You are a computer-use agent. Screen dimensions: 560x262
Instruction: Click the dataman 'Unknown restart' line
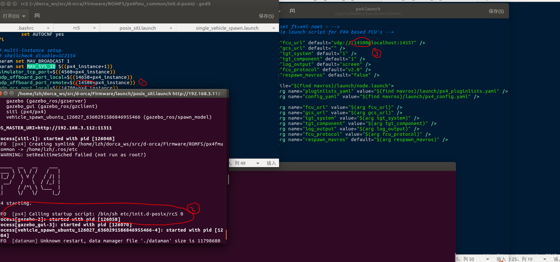[x=110, y=241]
